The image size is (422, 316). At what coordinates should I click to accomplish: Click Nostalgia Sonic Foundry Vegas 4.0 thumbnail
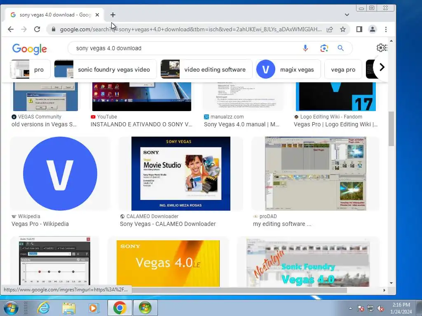click(x=308, y=262)
